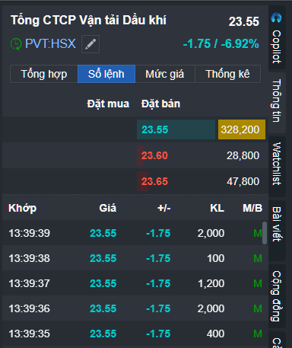Click the 28,800 ask volume
The height and width of the screenshot is (348, 292).
pos(243,155)
